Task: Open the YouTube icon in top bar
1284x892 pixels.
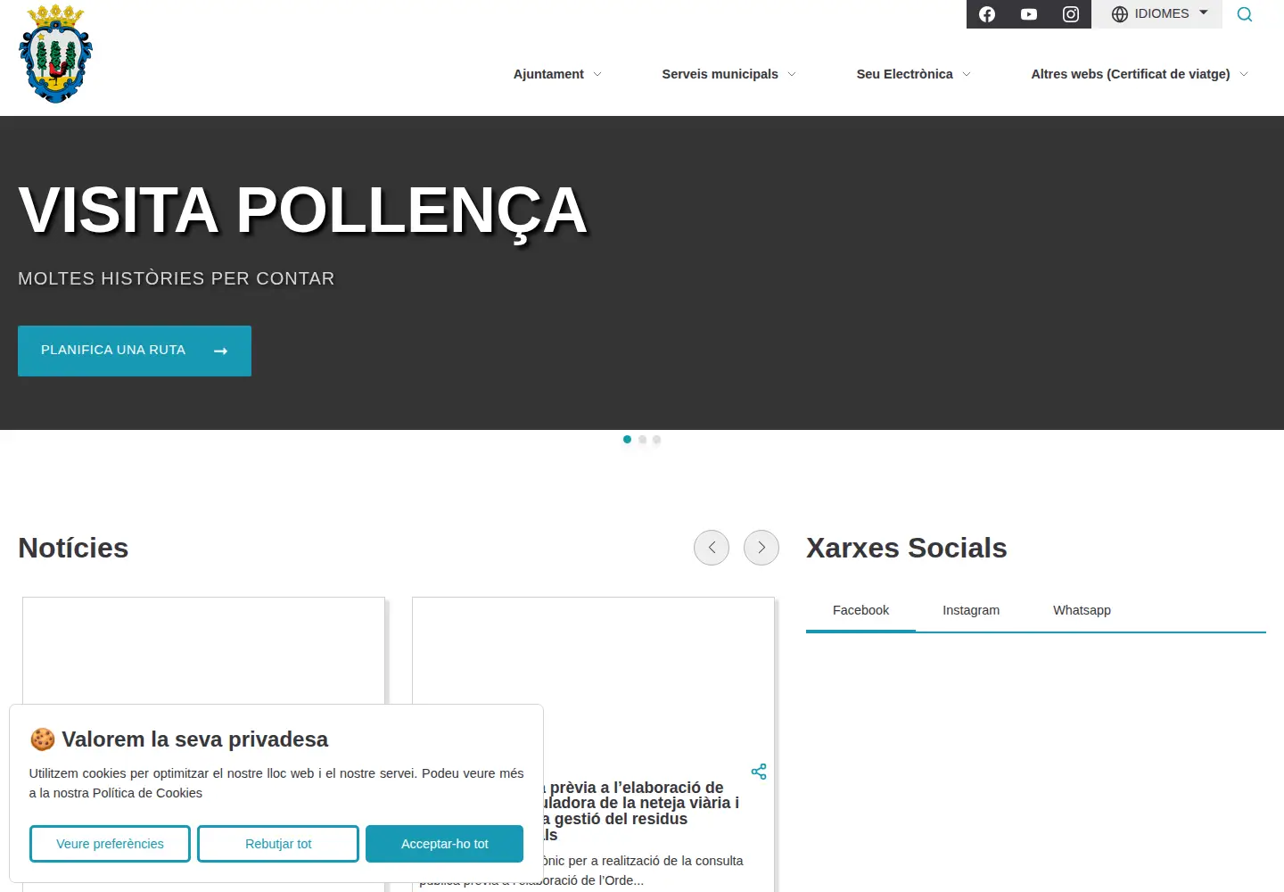Action: coord(1029,14)
